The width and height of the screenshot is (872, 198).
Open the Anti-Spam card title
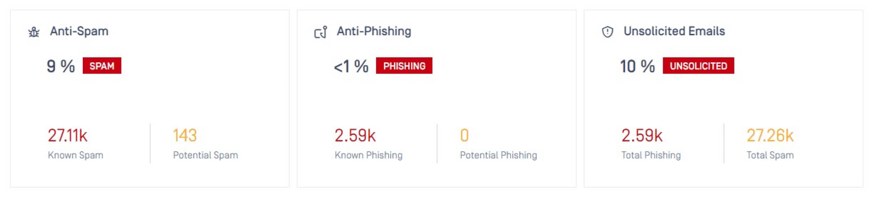pyautogui.click(x=79, y=31)
